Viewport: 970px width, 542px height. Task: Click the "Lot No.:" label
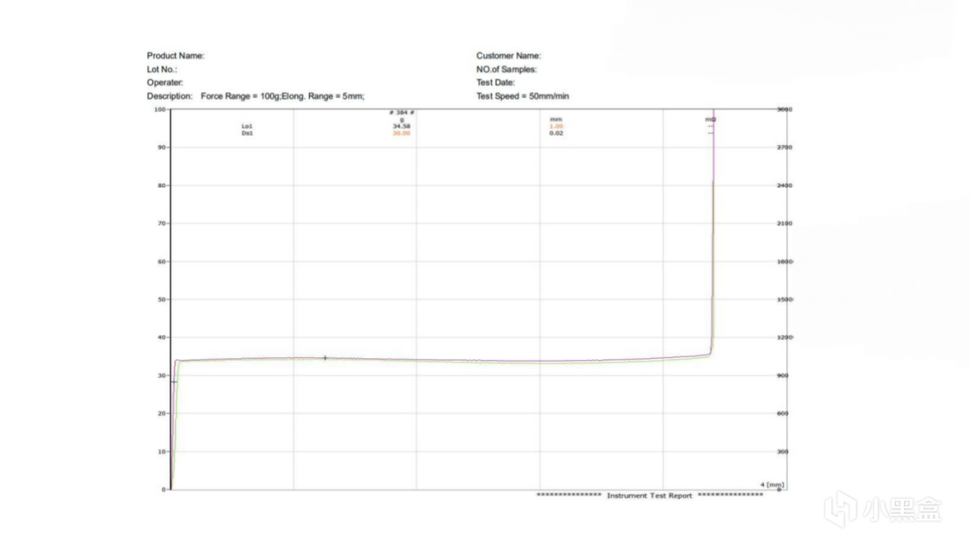161,70
